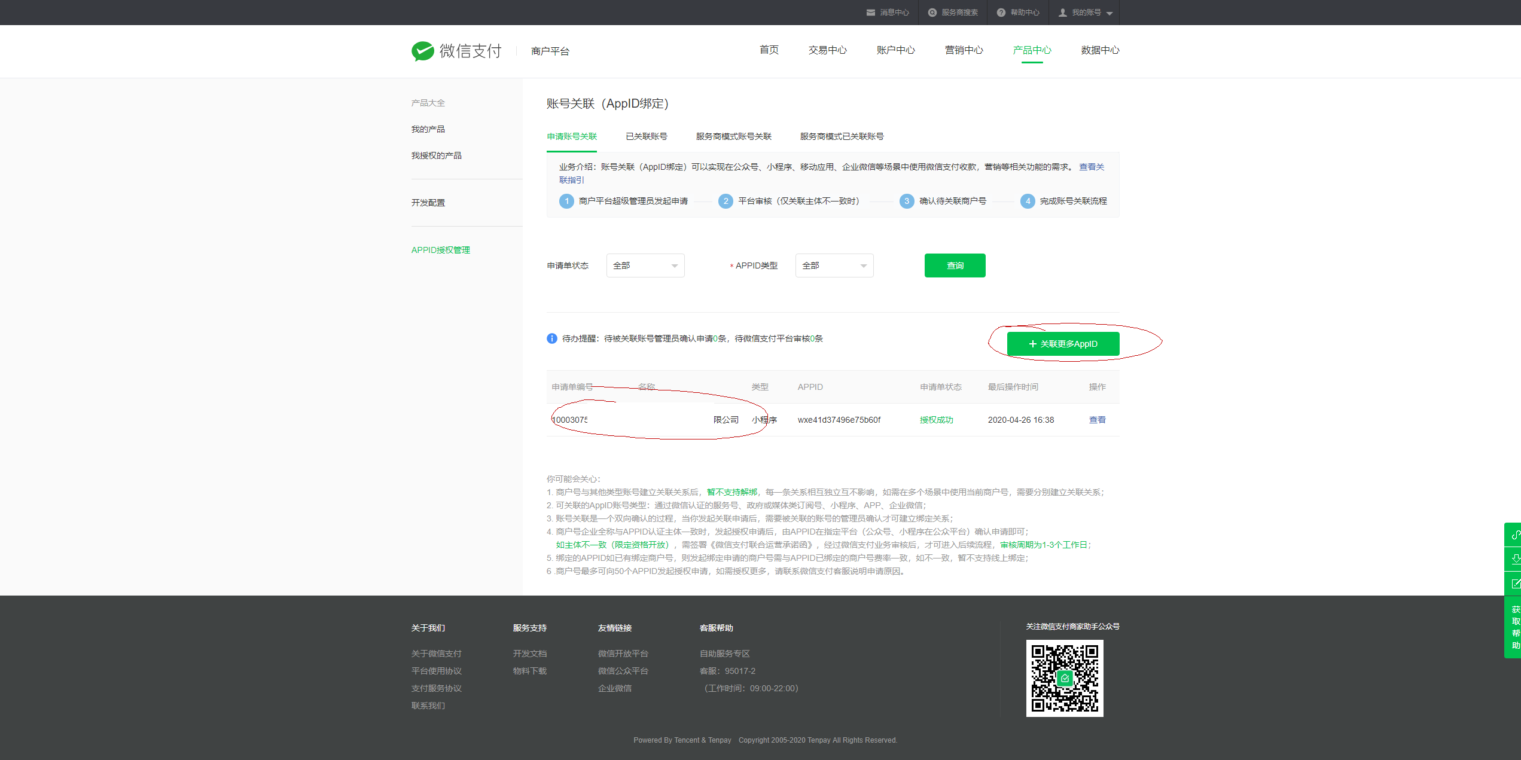Click the 小程序 type cell
The height and width of the screenshot is (760, 1521).
(x=764, y=420)
